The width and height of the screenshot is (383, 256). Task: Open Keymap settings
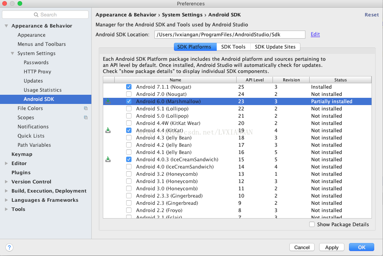point(22,154)
